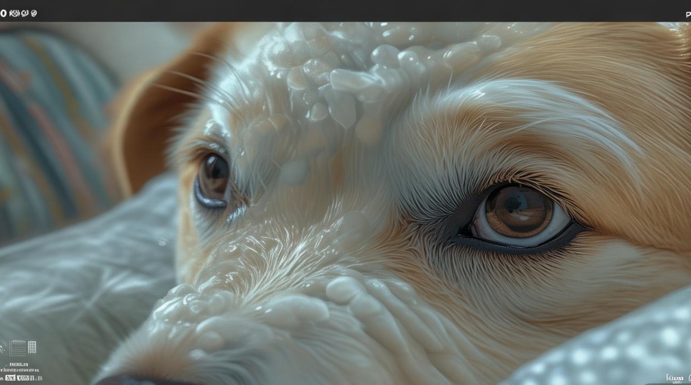The height and width of the screenshot is (385, 691).
Task: Open the lined list-view icon in the overlay
Action: [x=18, y=348]
